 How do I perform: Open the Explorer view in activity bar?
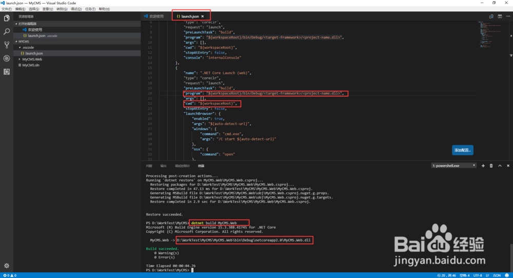tap(7, 18)
